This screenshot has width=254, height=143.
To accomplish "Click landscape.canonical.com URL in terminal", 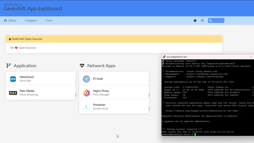I will (207, 74).
